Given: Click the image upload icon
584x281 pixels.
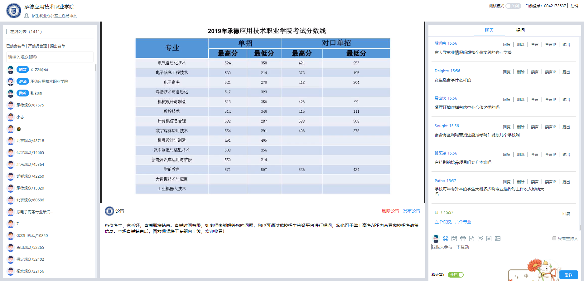Looking at the screenshot, I should point(498,239).
